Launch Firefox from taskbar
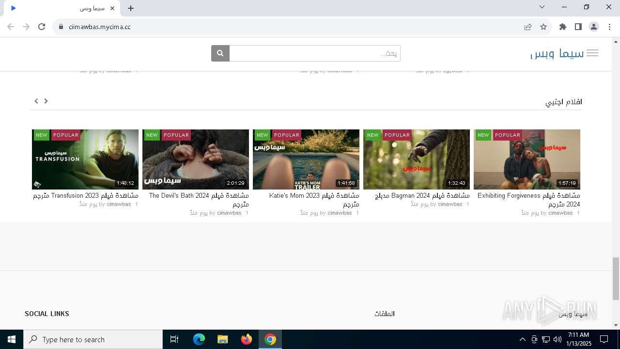Screen dimensions: 620x349 [247, 339]
